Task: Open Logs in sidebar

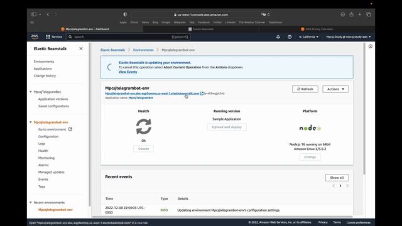Action: point(41,144)
